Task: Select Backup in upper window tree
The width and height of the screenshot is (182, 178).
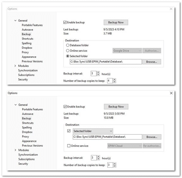Action: (x=26, y=34)
